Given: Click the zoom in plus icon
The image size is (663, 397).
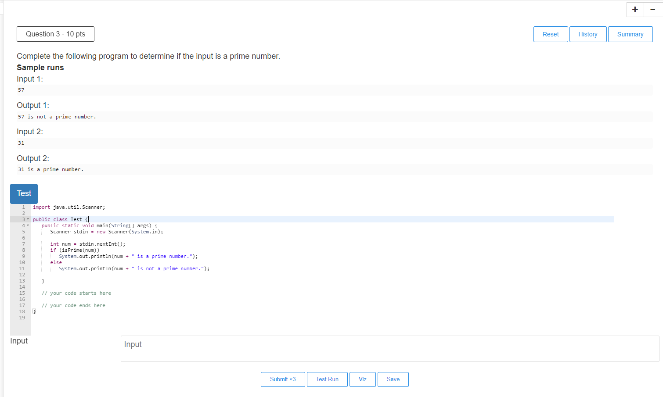Looking at the screenshot, I should pyautogui.click(x=635, y=9).
